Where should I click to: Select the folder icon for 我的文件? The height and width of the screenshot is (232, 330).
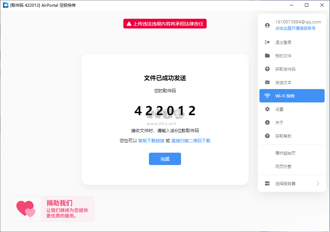point(267,56)
